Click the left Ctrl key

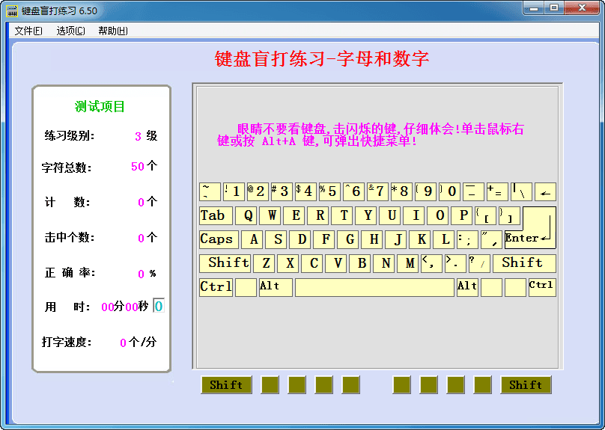point(216,287)
